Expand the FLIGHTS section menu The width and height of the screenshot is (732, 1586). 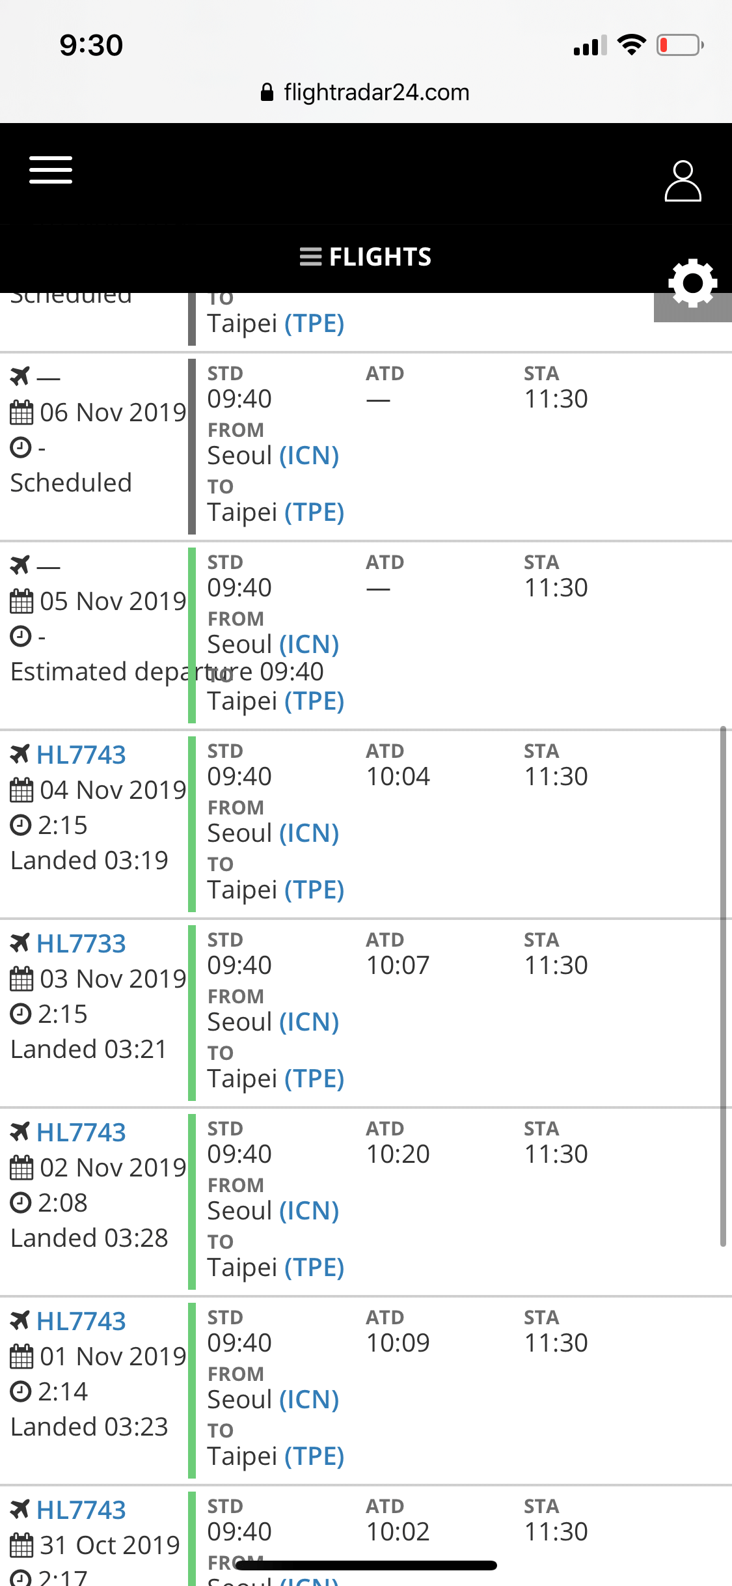click(x=366, y=257)
